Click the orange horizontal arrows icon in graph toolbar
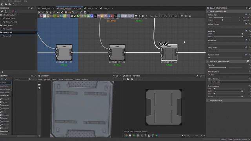 pyautogui.click(x=70, y=13)
